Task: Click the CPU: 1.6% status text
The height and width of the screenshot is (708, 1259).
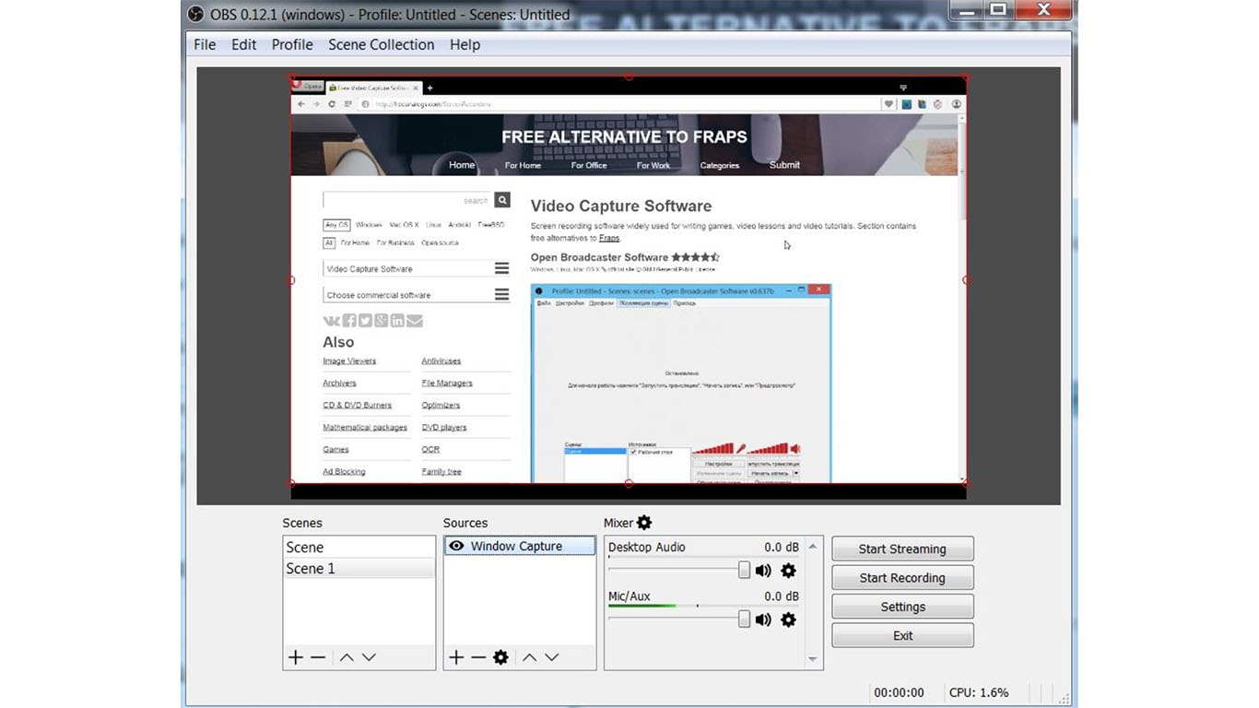Action: click(979, 692)
